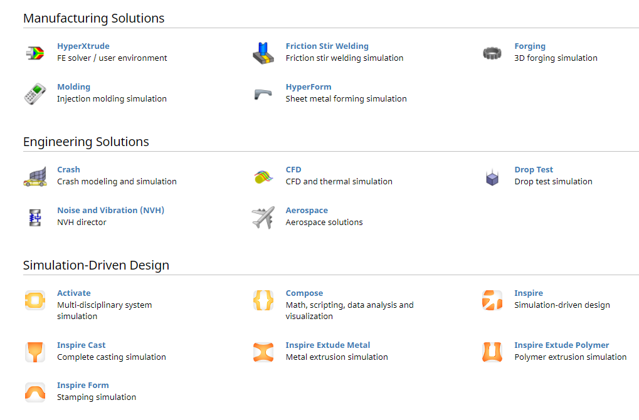
Task: Click 'CFD and thermal simulation' text
Action: tap(339, 181)
